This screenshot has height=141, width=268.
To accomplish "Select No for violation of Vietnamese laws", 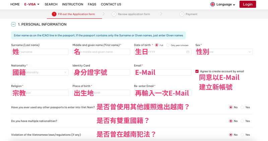I will coord(231,135).
